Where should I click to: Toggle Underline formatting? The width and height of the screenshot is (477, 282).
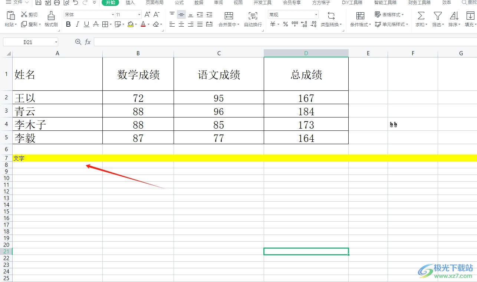(x=86, y=24)
